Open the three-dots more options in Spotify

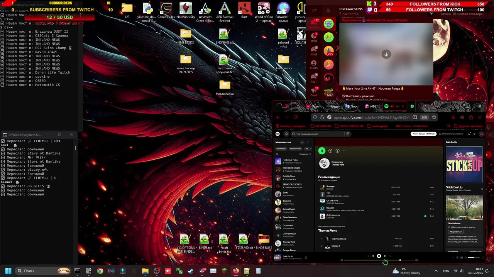pos(345,151)
